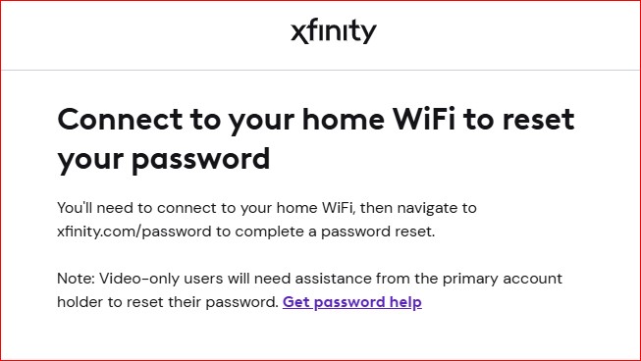The height and width of the screenshot is (361, 641).
Task: Click the word "reset" ending the heading's first line
Action: [x=538, y=120]
